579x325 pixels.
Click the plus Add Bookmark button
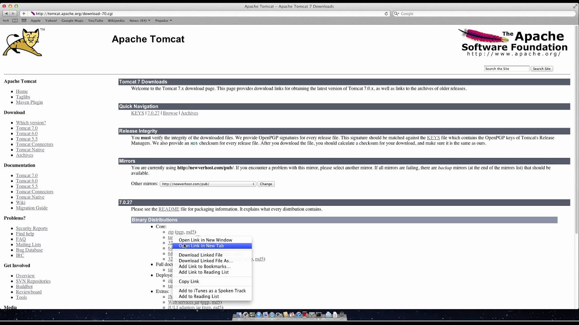coord(24,14)
